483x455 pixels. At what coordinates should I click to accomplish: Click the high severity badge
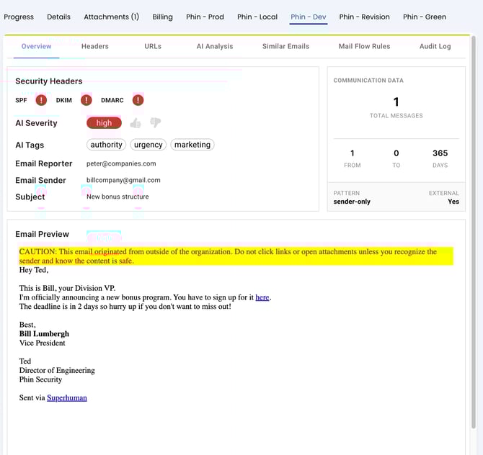point(104,123)
